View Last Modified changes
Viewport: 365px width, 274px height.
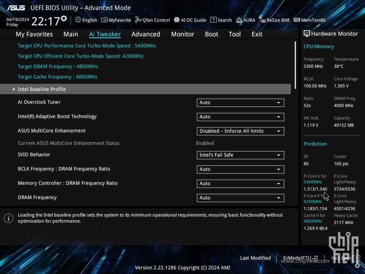click(x=255, y=258)
